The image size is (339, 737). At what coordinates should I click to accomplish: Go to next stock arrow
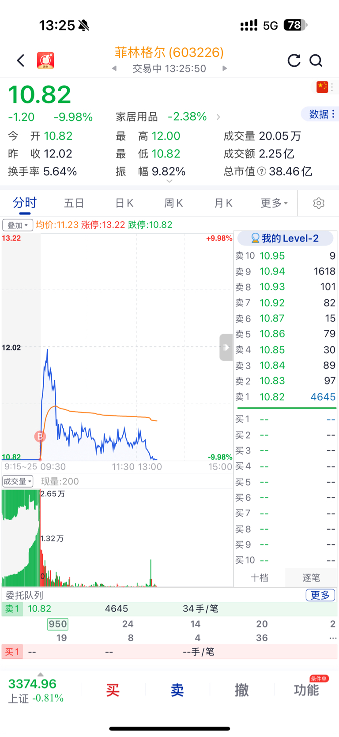point(225,68)
